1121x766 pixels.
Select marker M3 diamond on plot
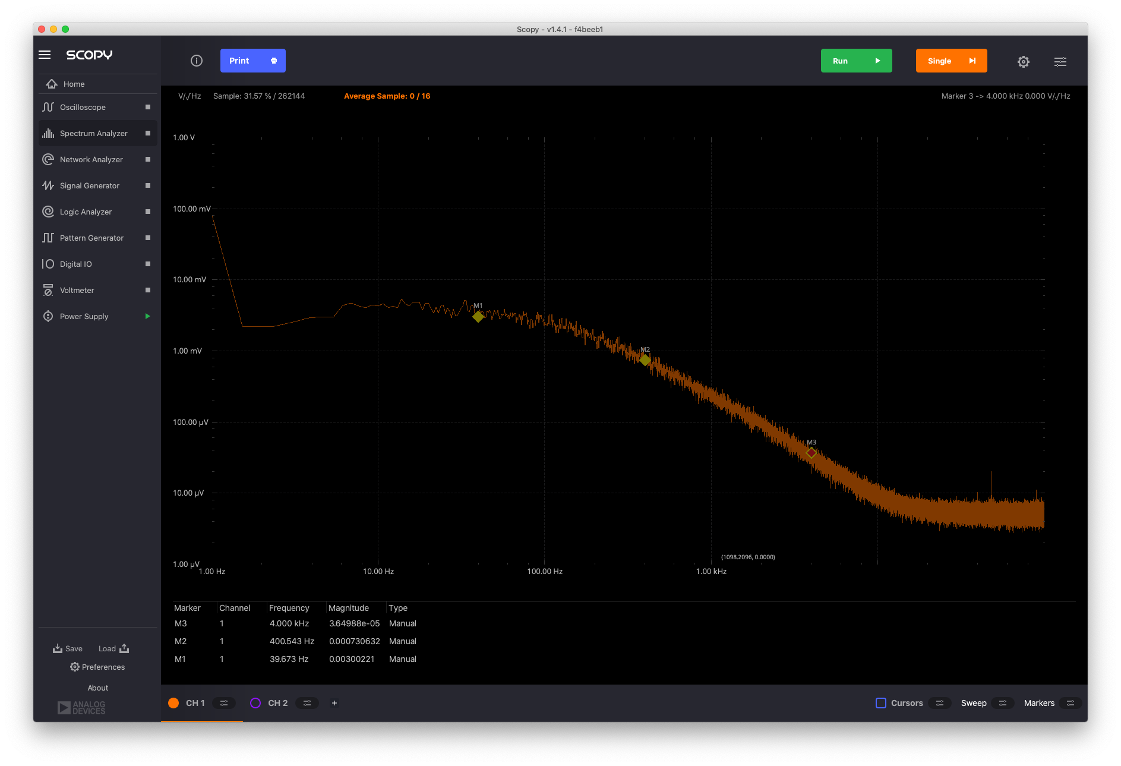pyautogui.click(x=811, y=453)
